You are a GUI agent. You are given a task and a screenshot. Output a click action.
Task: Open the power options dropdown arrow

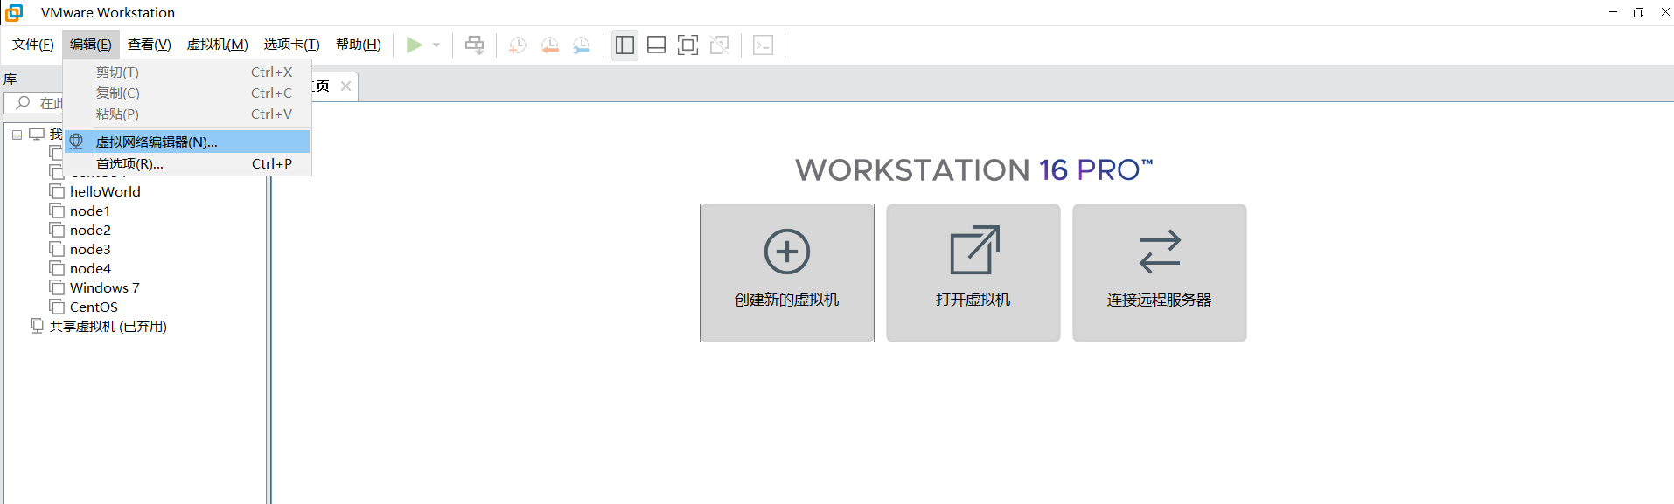point(436,45)
